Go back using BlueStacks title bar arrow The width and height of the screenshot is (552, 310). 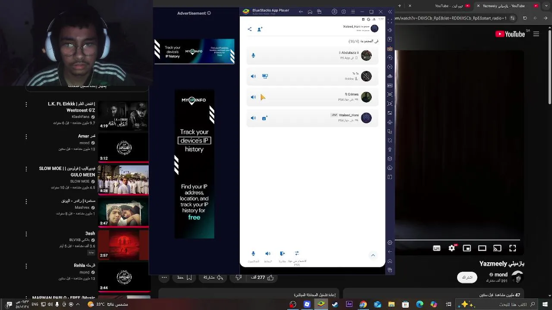pos(301,12)
